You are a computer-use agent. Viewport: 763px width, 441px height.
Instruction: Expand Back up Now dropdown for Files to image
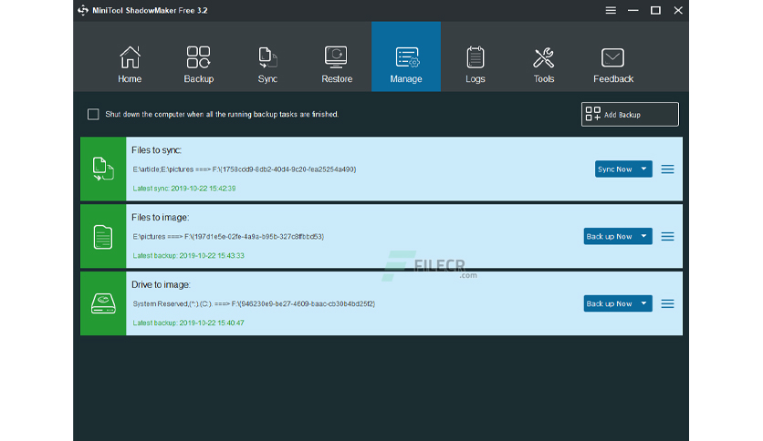click(643, 237)
